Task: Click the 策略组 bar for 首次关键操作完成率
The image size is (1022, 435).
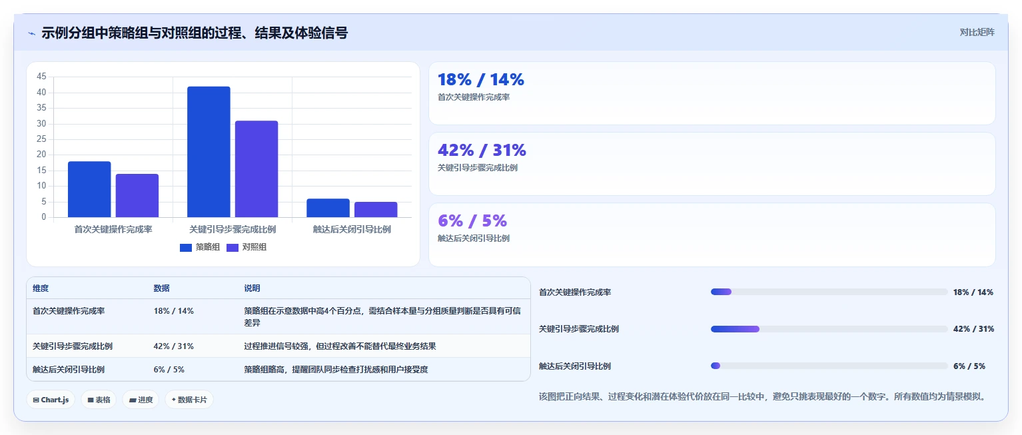Action: coord(89,189)
